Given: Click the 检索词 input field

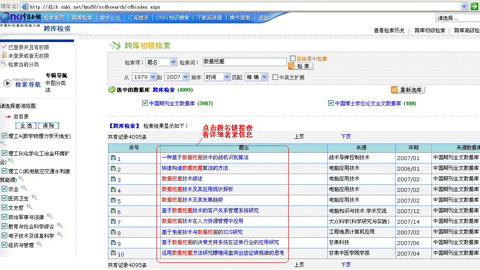Looking at the screenshot, I should point(244,62).
